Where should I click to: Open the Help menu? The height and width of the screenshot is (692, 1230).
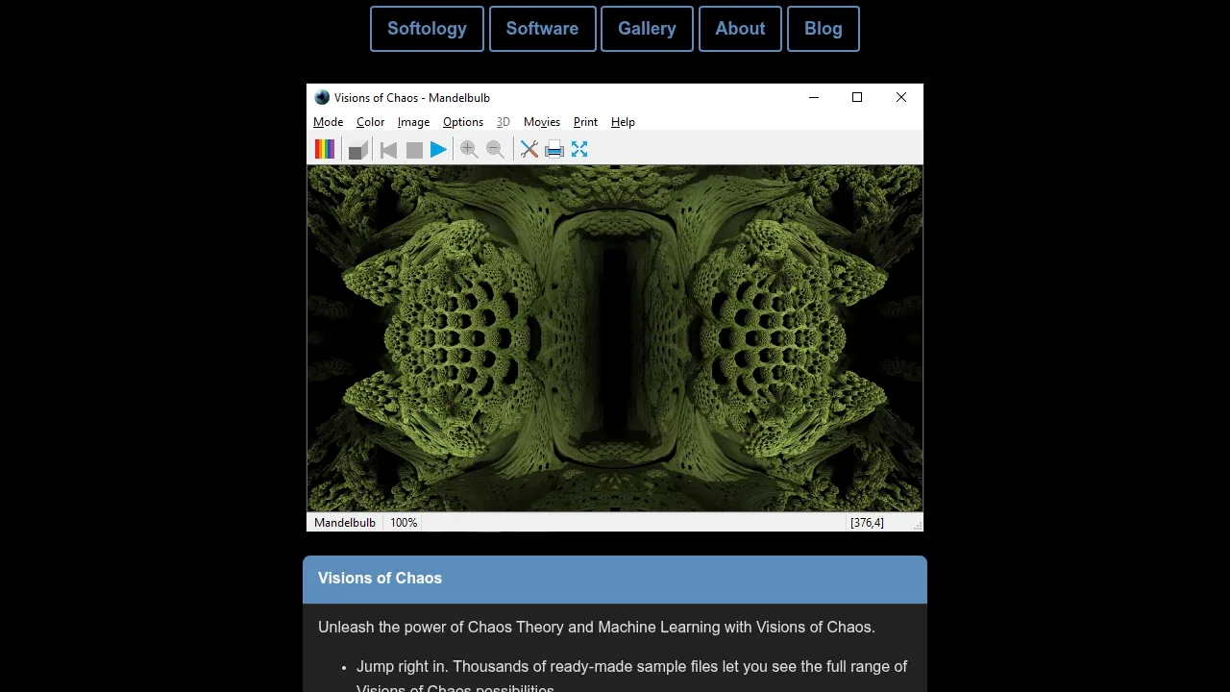click(x=623, y=122)
